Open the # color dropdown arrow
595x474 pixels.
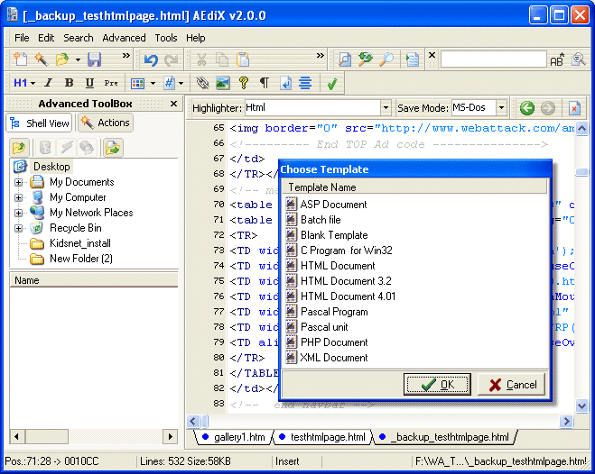click(181, 83)
